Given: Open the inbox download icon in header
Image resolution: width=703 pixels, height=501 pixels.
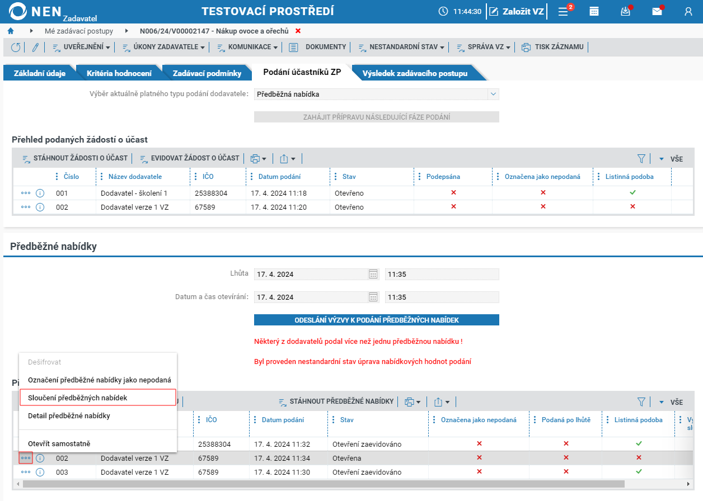Looking at the screenshot, I should pos(626,11).
